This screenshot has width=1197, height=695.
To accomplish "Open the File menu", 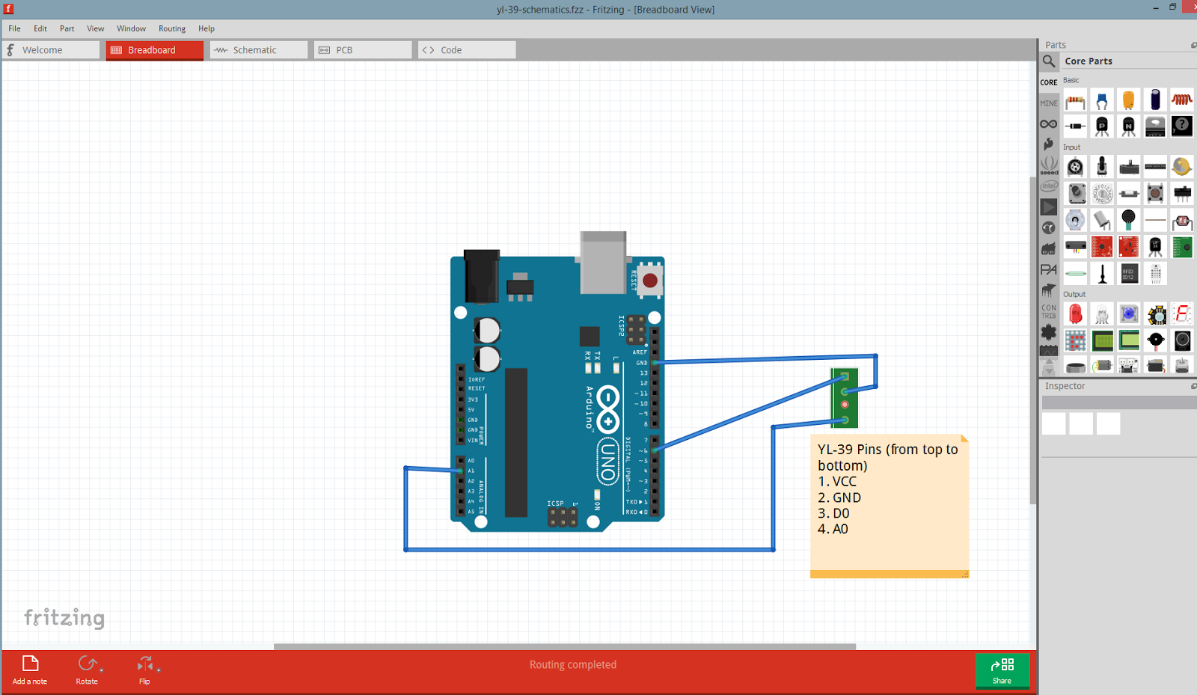I will coord(14,28).
